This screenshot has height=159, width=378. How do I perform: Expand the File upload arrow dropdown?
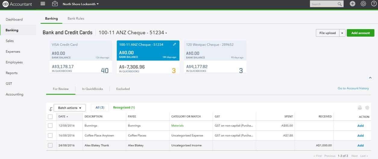tap(342, 33)
